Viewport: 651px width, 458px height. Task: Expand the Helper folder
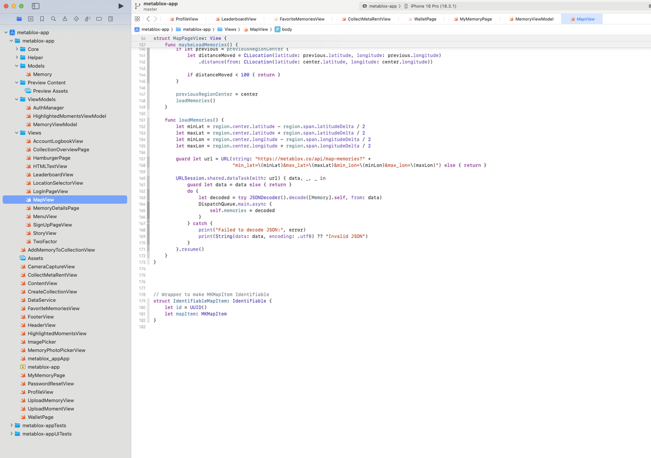point(17,57)
